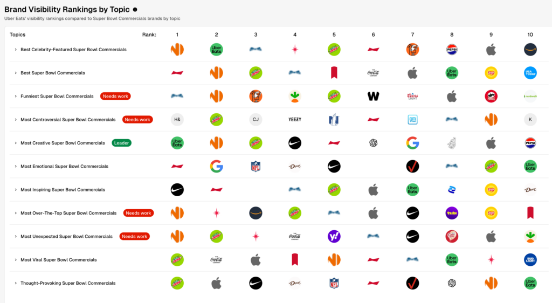Image resolution: width=552 pixels, height=303 pixels.
Task: Click the green Leader badge
Action: 122,143
